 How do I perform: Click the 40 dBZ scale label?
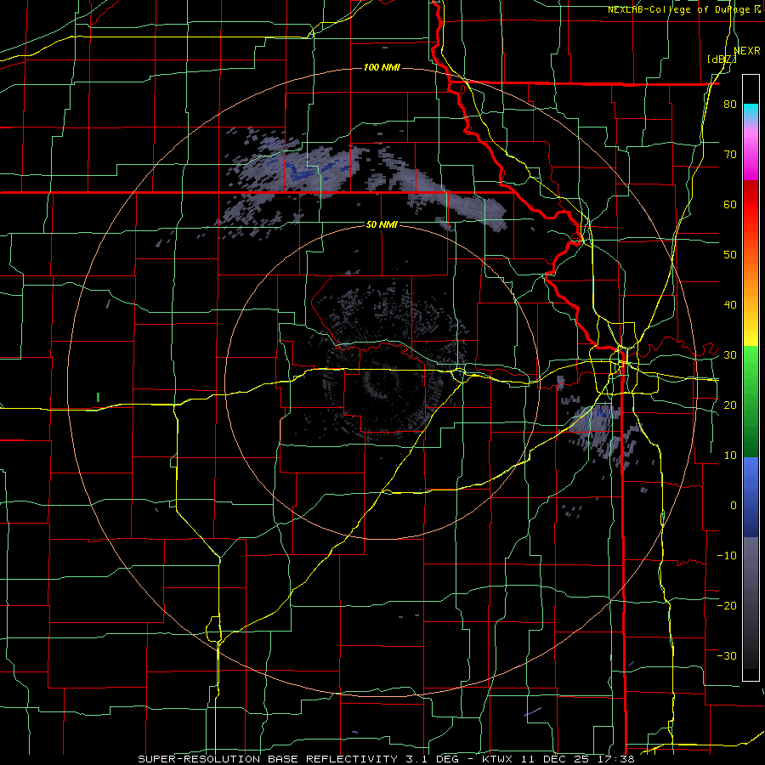[x=730, y=305]
